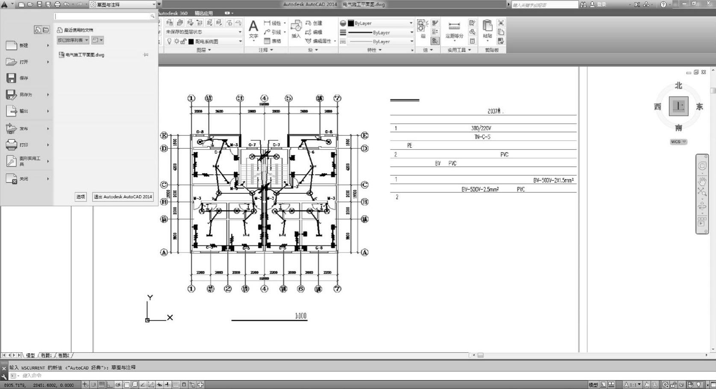Screen dimensions: 716x389
Task: Click the recent documents view icon
Action: coord(38,29)
